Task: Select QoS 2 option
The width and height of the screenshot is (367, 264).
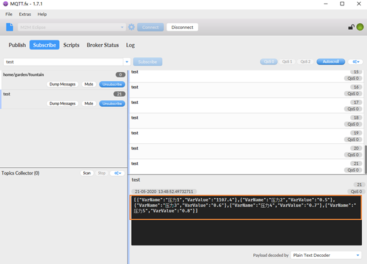Action: 305,62
